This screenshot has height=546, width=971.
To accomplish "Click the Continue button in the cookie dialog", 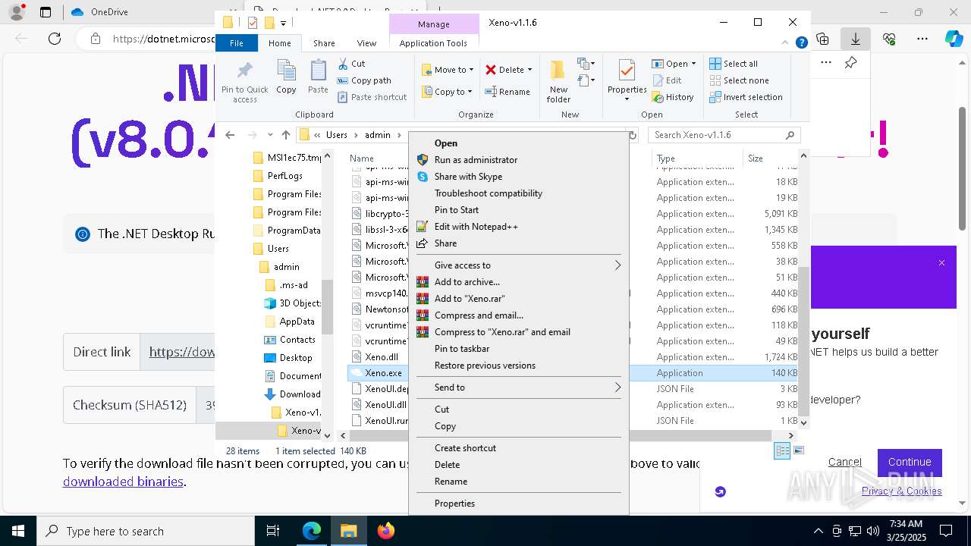I will 910,462.
